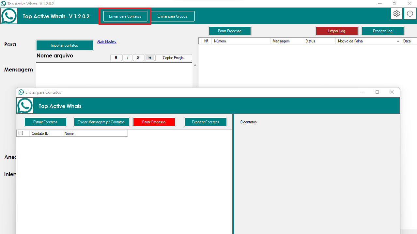Apply bold formatting with B button
The width and height of the screenshot is (417, 234).
click(116, 58)
